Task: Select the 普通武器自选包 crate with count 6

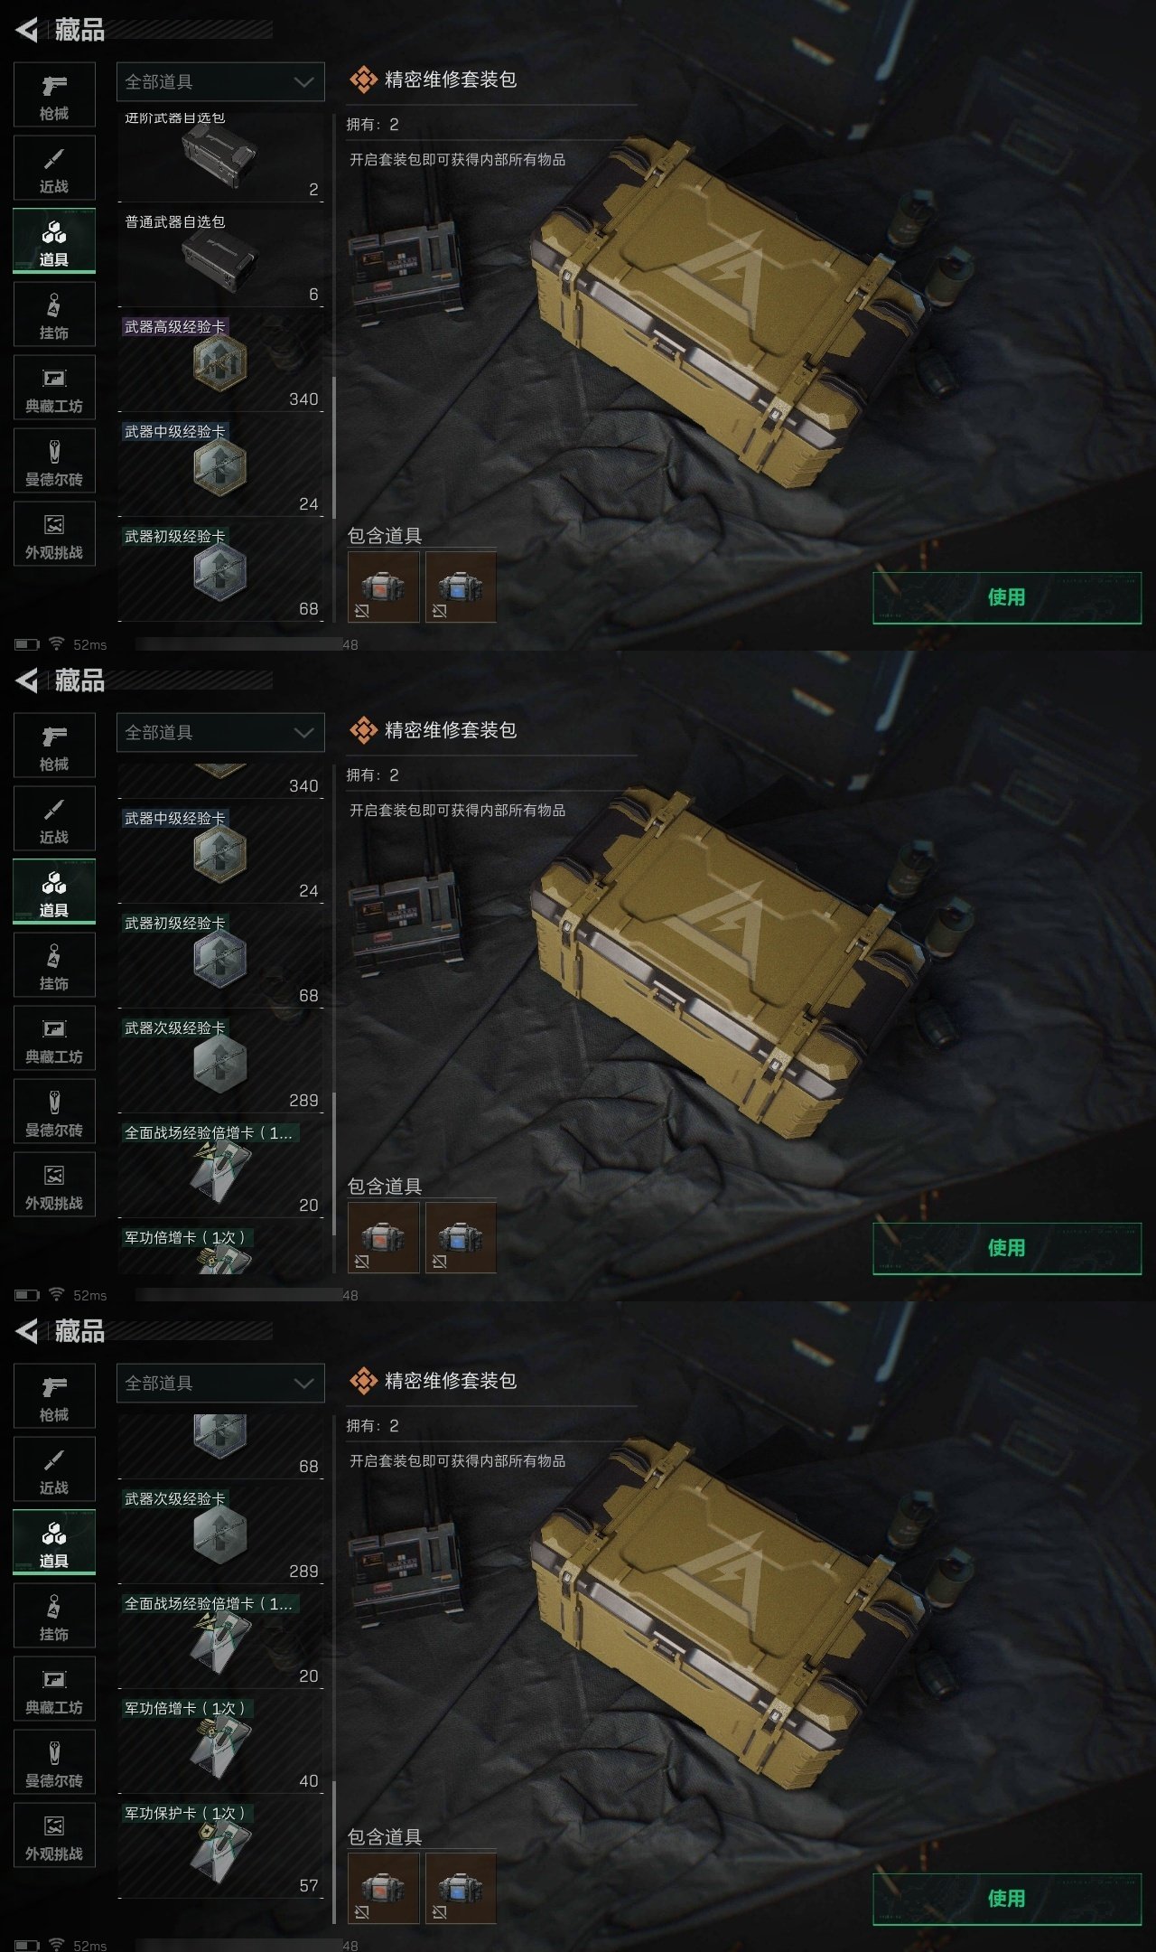Action: (220, 258)
